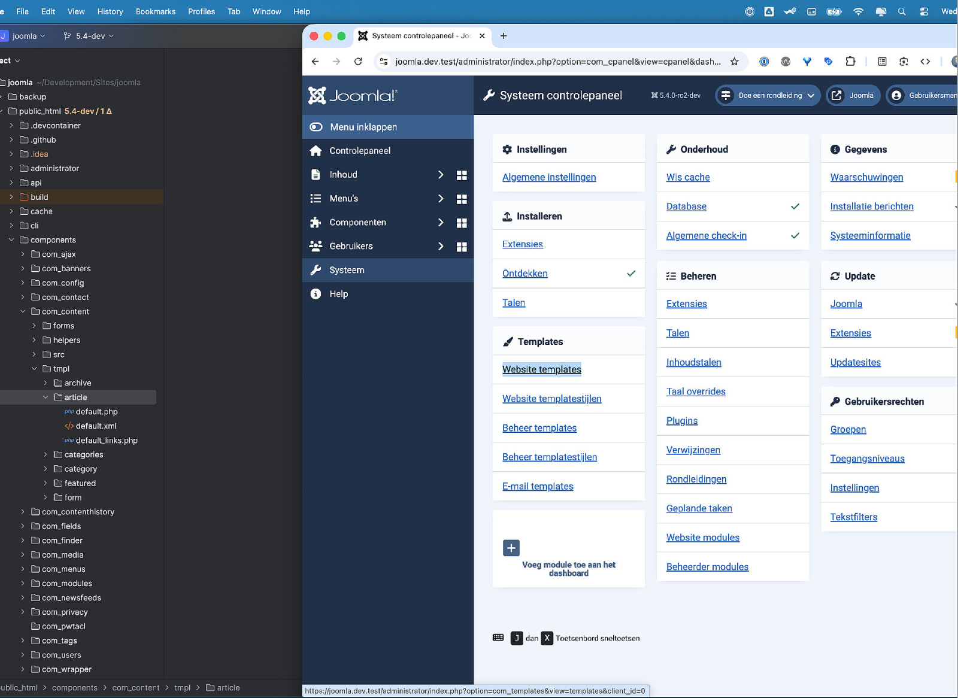
Task: Open the Componenten dashboard grid icon
Action: (461, 223)
